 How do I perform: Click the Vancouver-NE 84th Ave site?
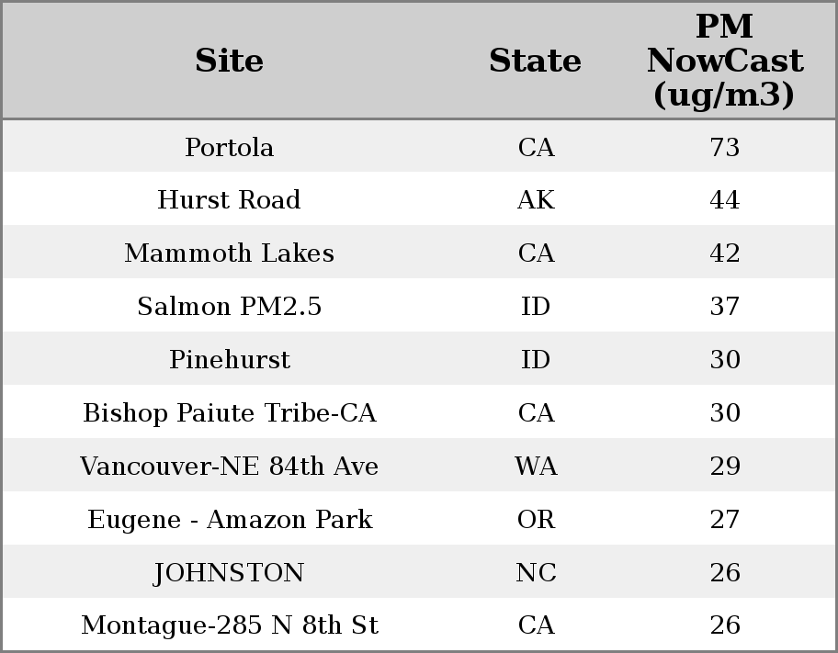click(229, 467)
